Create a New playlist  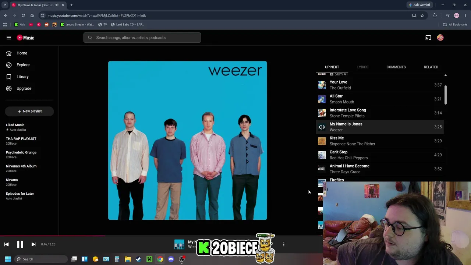click(x=29, y=111)
